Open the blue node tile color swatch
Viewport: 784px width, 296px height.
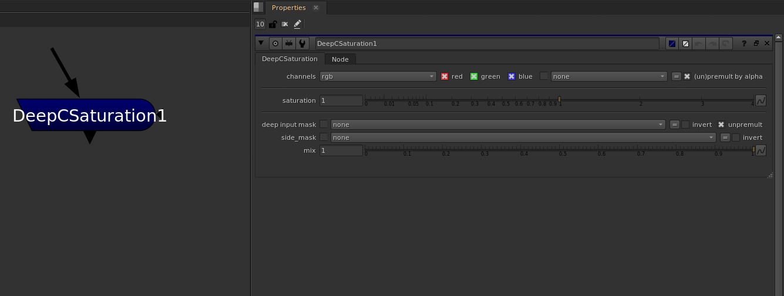coord(672,43)
